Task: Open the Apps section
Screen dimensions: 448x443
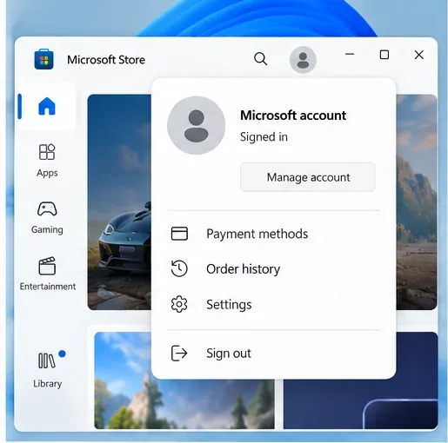Action: (x=47, y=161)
